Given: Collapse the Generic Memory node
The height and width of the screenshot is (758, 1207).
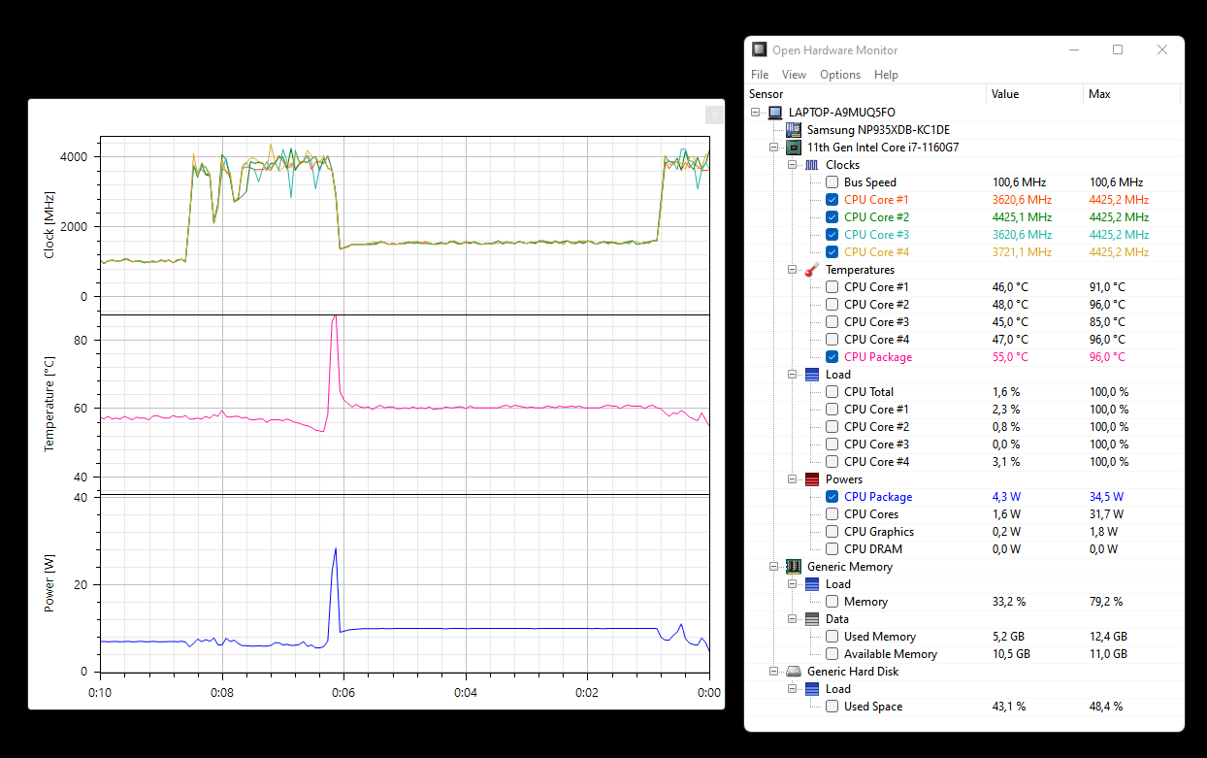Looking at the screenshot, I should [x=774, y=567].
